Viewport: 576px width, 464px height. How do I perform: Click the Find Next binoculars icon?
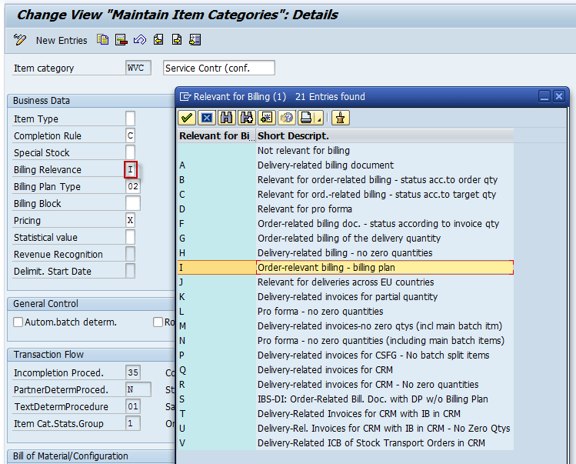[x=246, y=118]
